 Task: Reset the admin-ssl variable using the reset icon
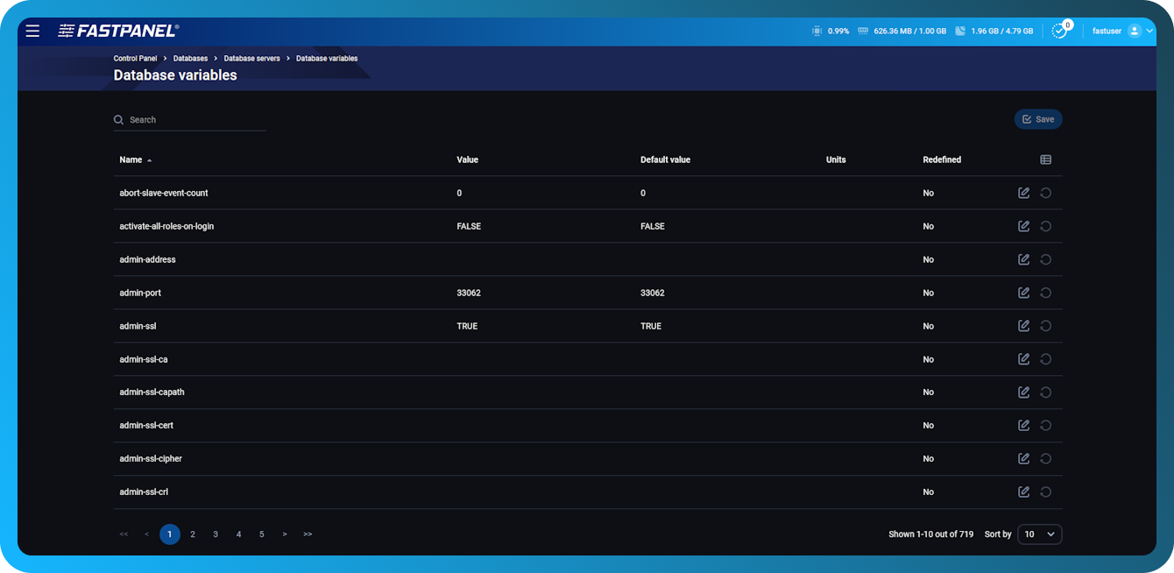coord(1045,326)
